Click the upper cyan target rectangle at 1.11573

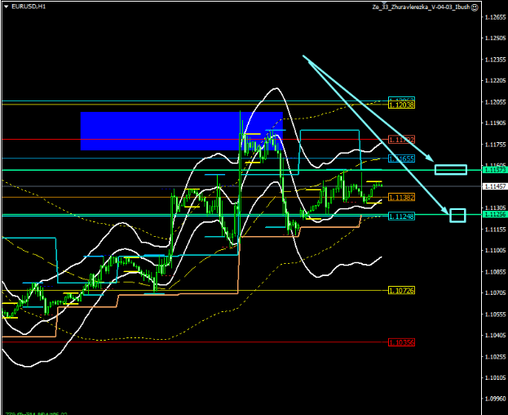click(450, 170)
